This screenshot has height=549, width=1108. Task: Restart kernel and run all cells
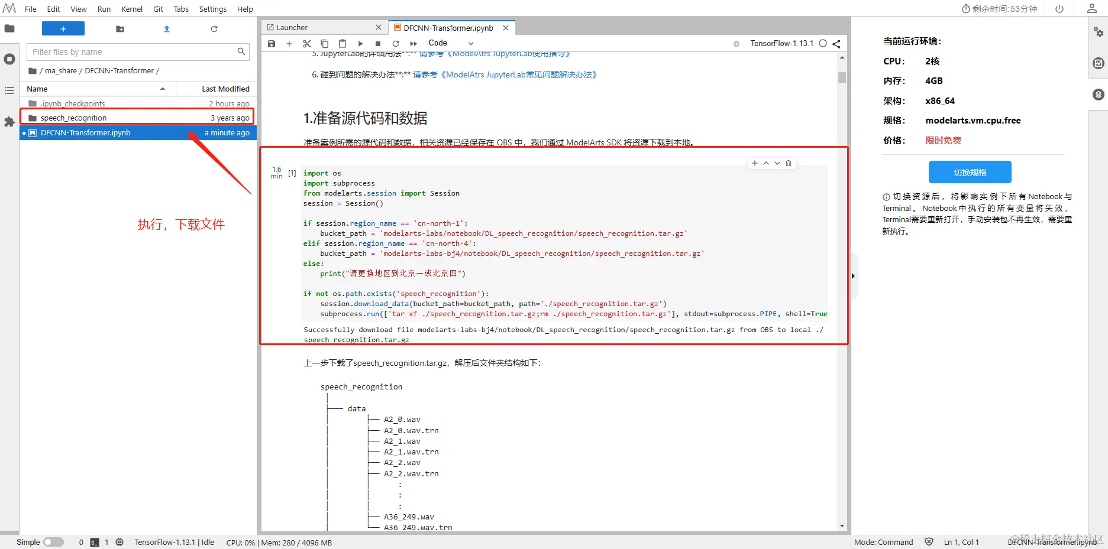tap(414, 43)
